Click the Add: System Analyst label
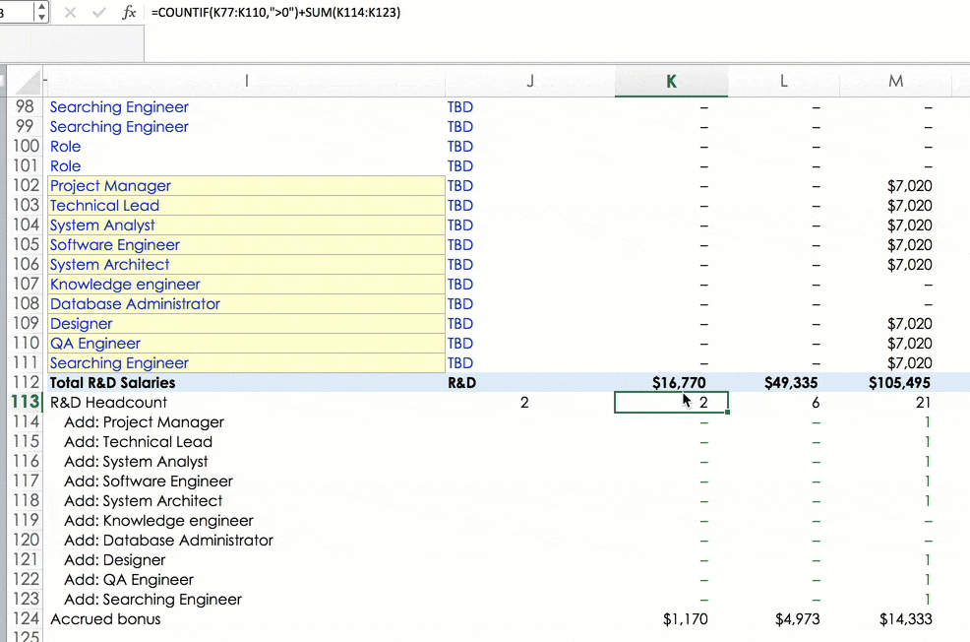 pos(136,462)
